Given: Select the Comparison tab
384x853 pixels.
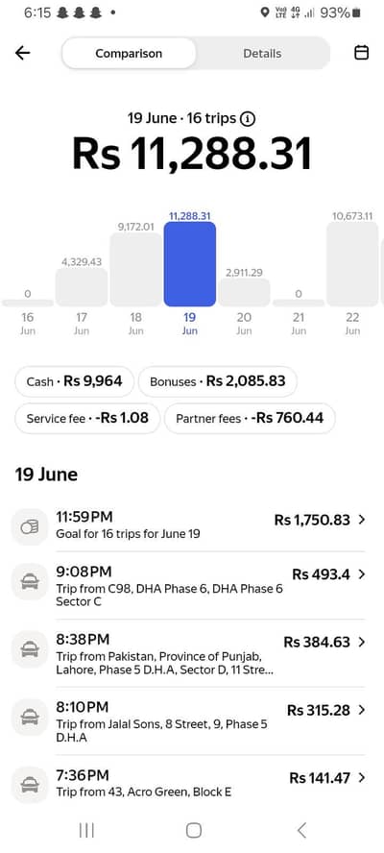Looking at the screenshot, I should coord(129,54).
